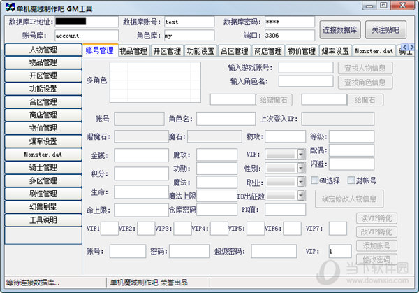The image size is (419, 293).
Task: Click the app icon in title bar
Action: 10,7
